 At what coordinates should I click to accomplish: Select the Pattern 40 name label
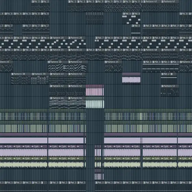point(56,62)
